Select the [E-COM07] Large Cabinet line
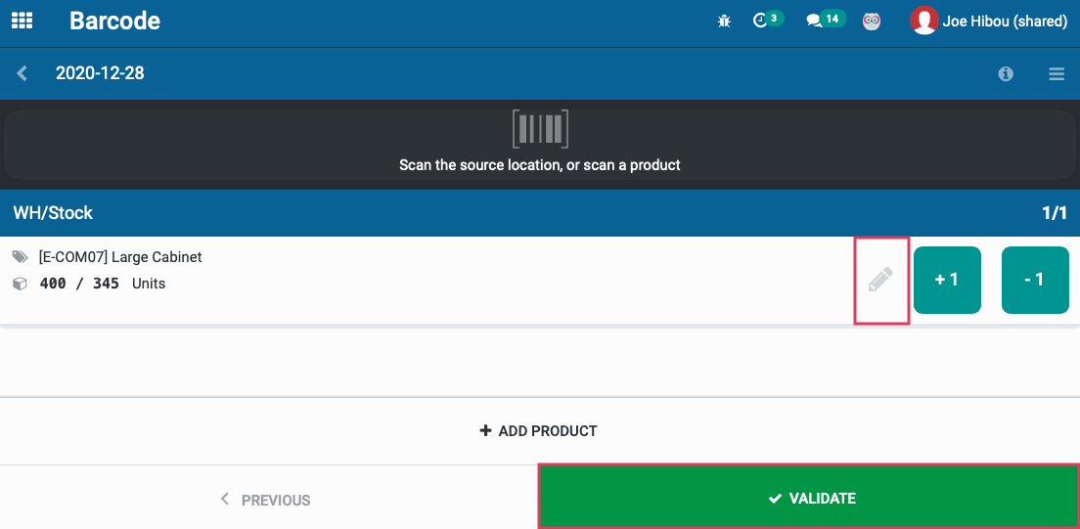The width and height of the screenshot is (1080, 529). [427, 281]
